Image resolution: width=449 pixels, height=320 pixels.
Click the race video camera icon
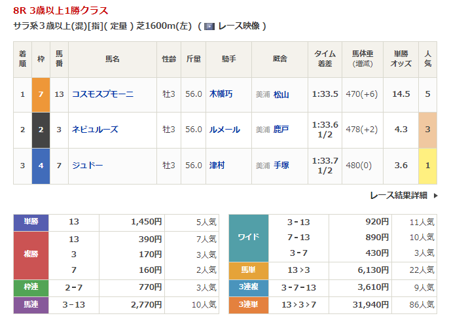coord(209,26)
